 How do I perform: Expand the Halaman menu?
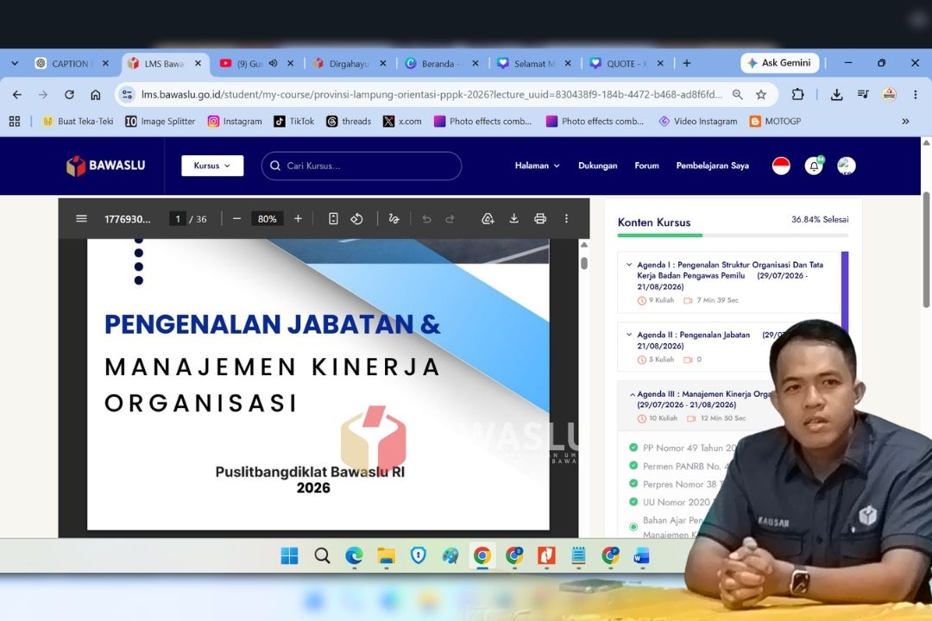pyautogui.click(x=538, y=166)
